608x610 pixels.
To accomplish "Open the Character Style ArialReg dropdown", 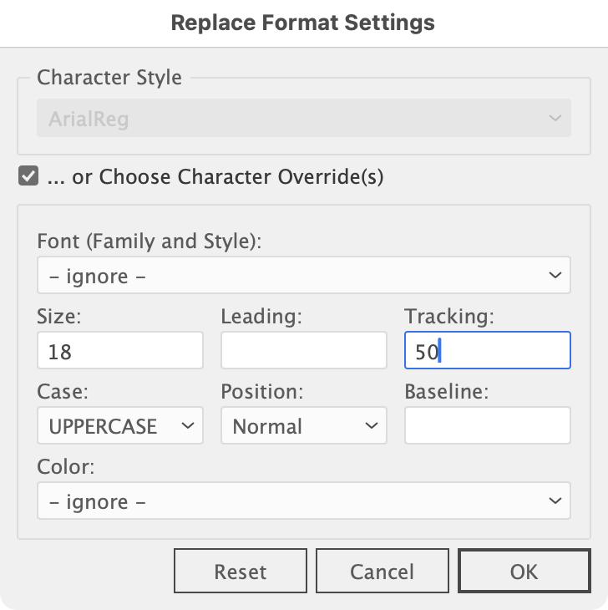I will pos(303,119).
